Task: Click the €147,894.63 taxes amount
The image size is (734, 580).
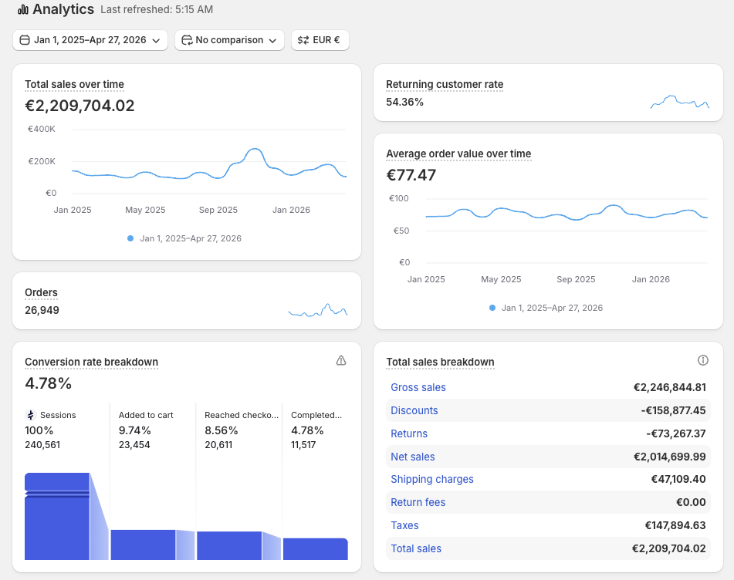Action: click(x=675, y=525)
